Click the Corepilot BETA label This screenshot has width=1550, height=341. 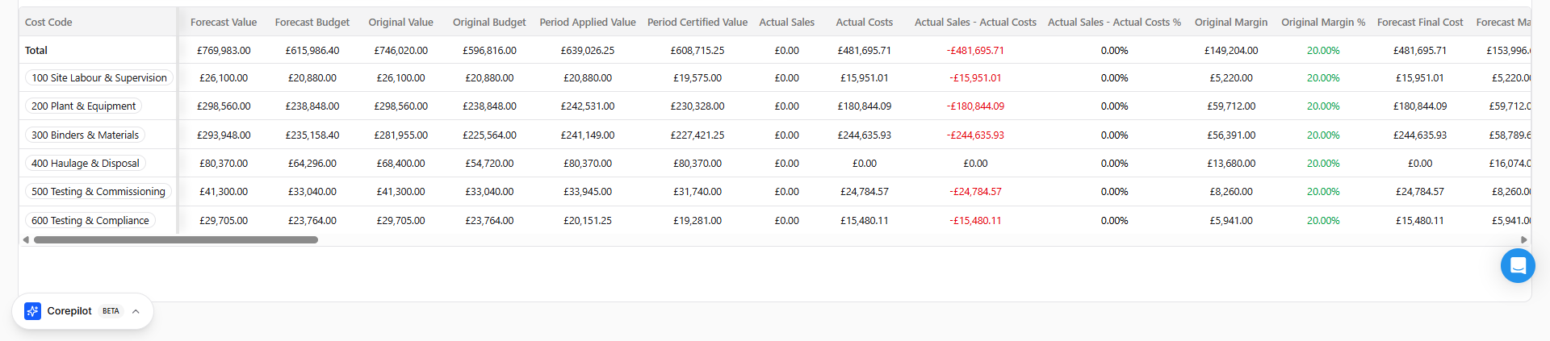point(111,311)
